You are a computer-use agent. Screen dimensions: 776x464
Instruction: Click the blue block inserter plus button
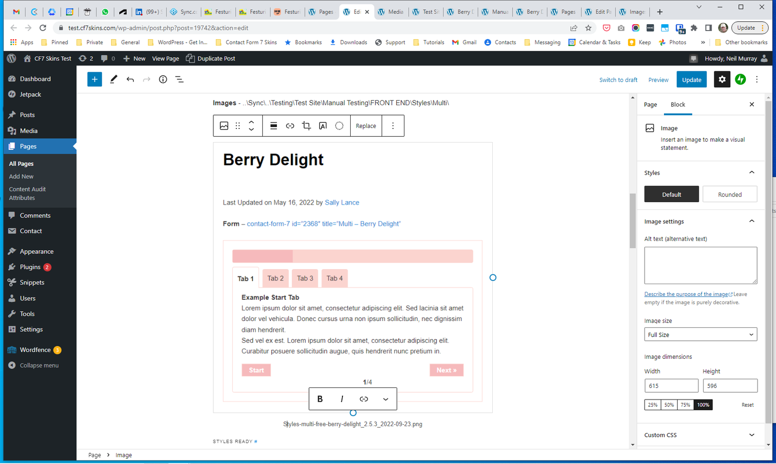95,80
